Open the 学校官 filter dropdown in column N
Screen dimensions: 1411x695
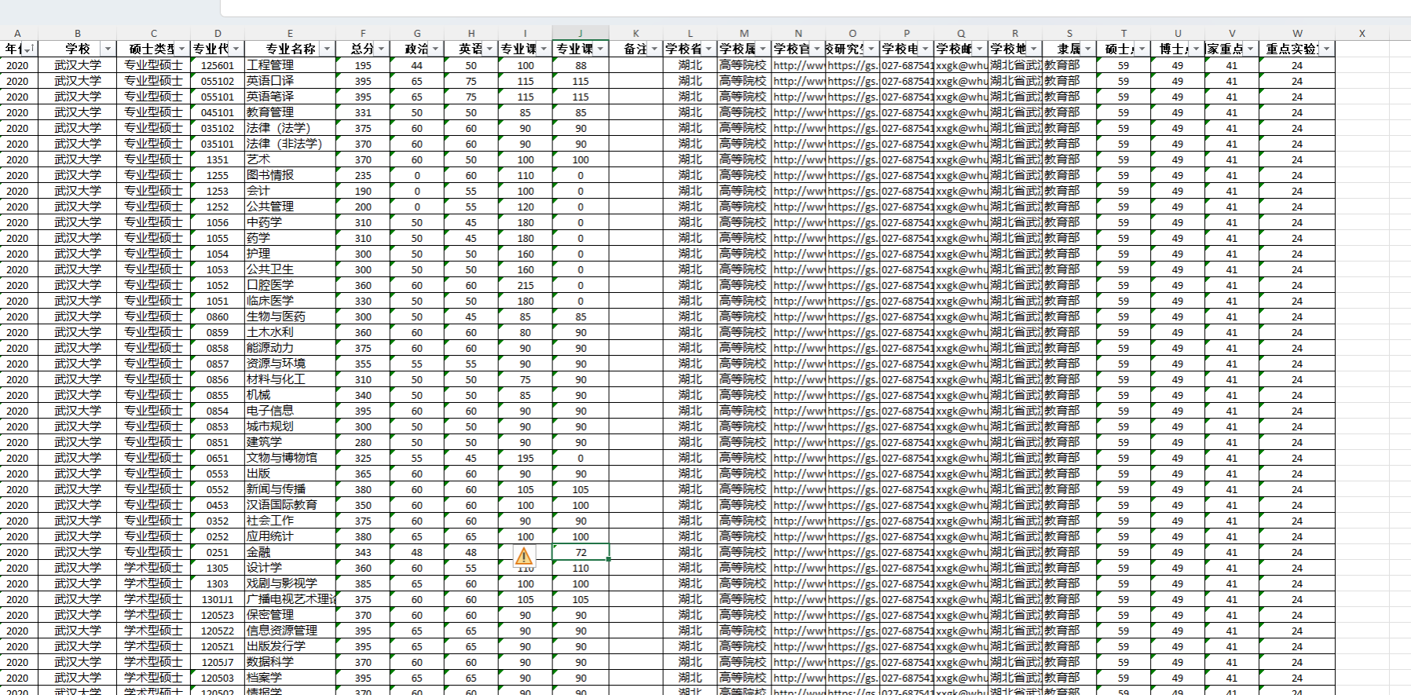817,49
